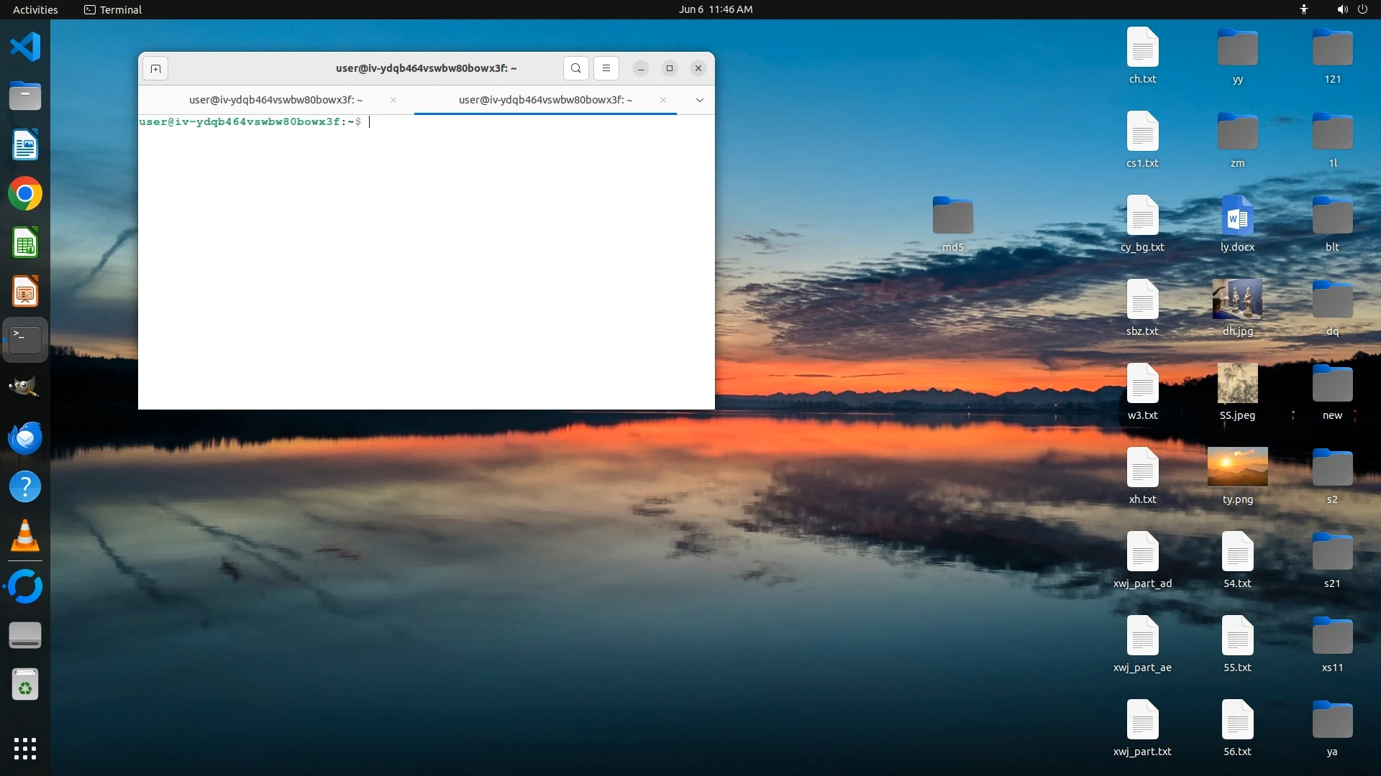The image size is (1381, 776).
Task: Show Applications grid button
Action: [x=25, y=748]
